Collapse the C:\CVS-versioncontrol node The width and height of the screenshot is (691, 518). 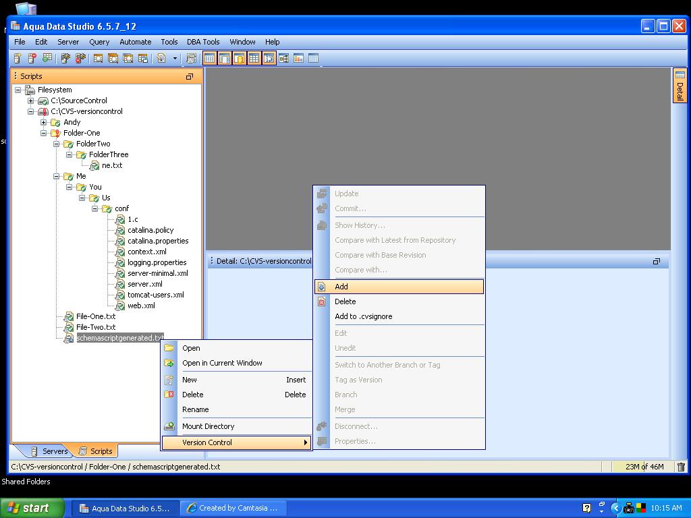[31, 111]
